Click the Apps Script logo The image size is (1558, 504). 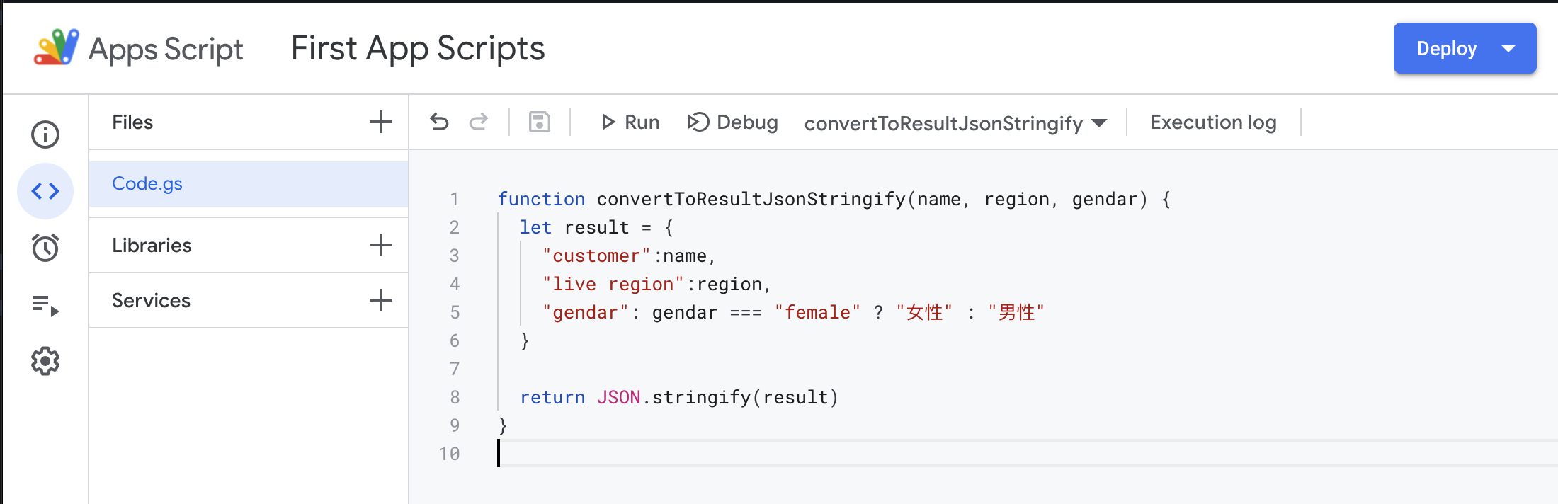[57, 47]
